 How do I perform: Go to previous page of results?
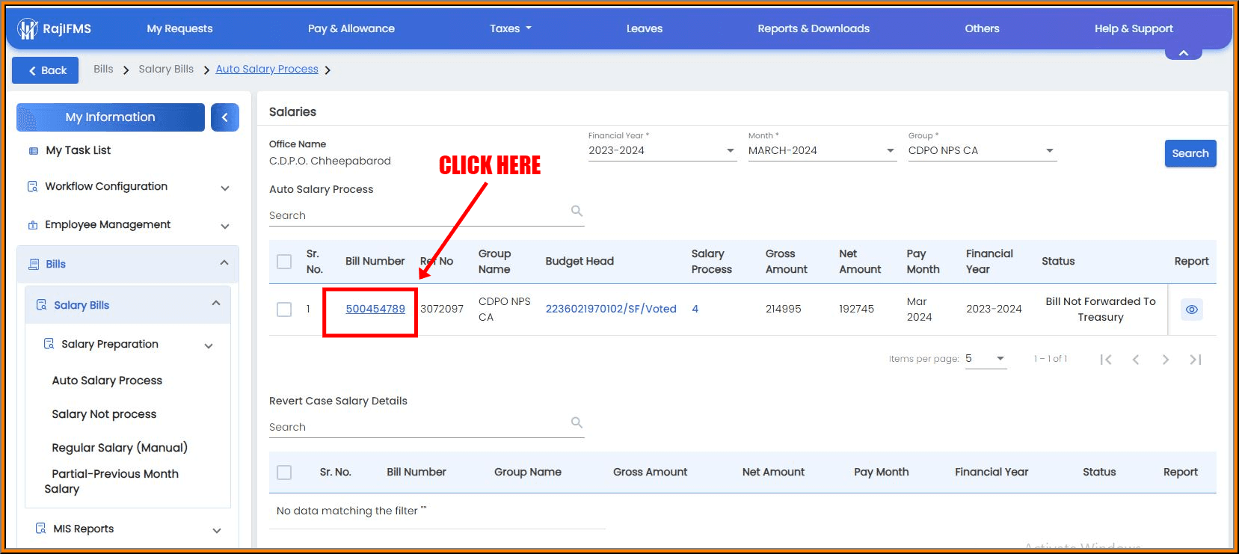(1136, 360)
